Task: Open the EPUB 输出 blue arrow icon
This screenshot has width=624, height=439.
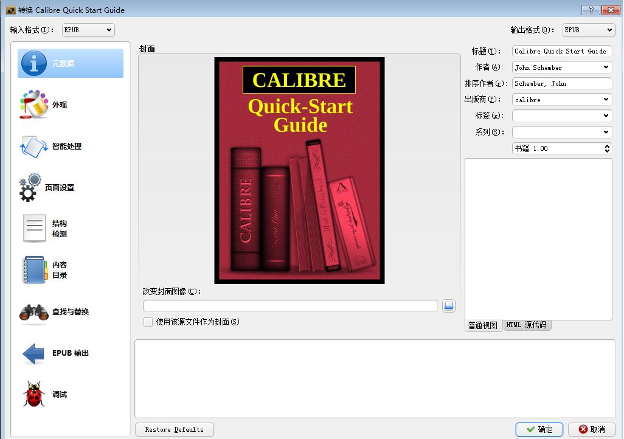Action: click(33, 353)
